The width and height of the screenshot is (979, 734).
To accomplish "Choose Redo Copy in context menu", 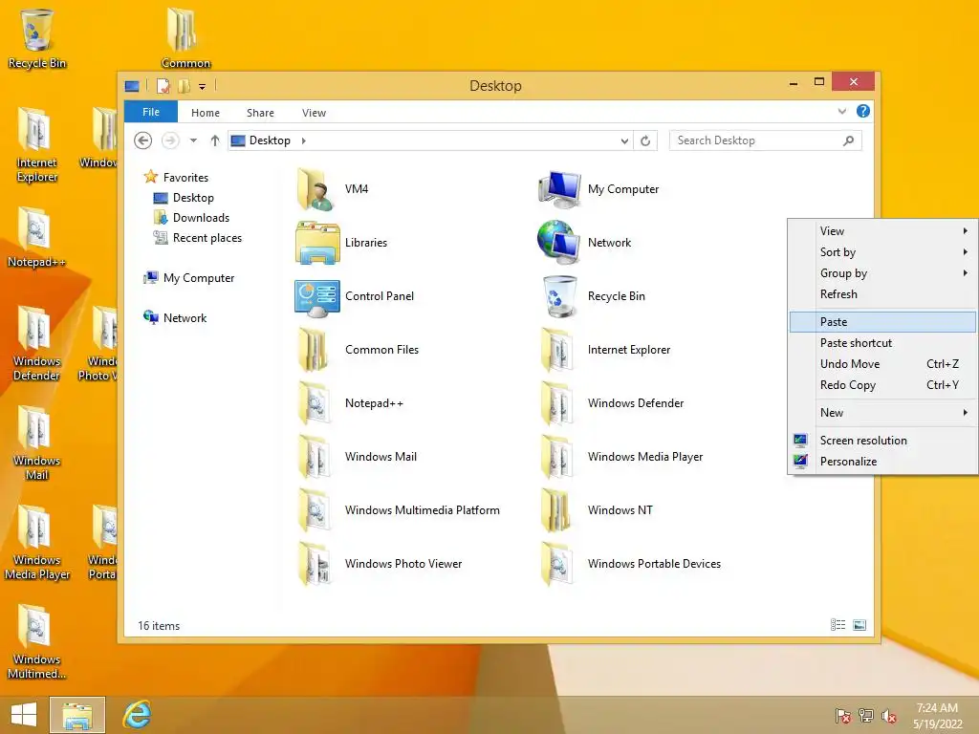I will [882, 385].
